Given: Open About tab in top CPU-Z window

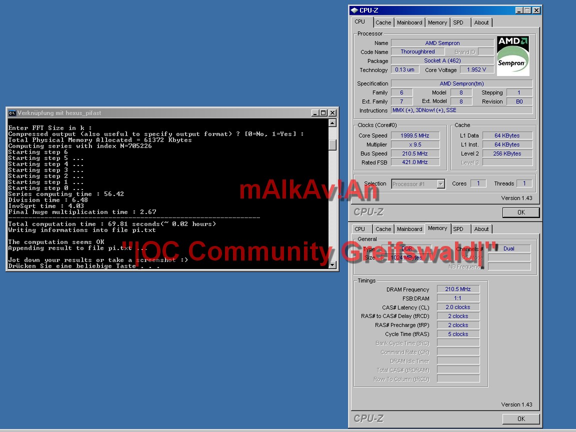Looking at the screenshot, I should [481, 22].
